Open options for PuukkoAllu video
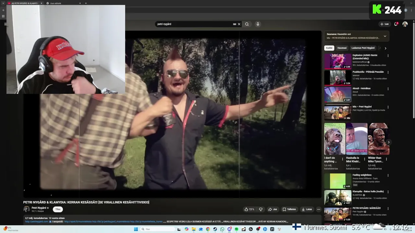The image size is (415, 233). pos(388,72)
